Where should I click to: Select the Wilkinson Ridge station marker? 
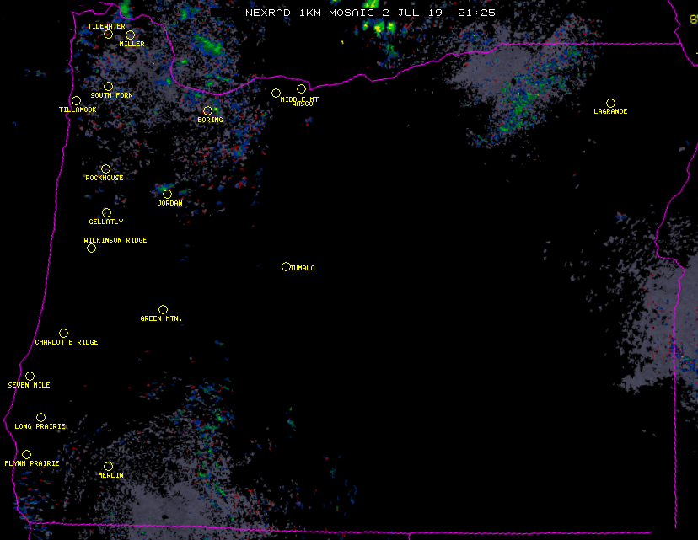pos(91,248)
